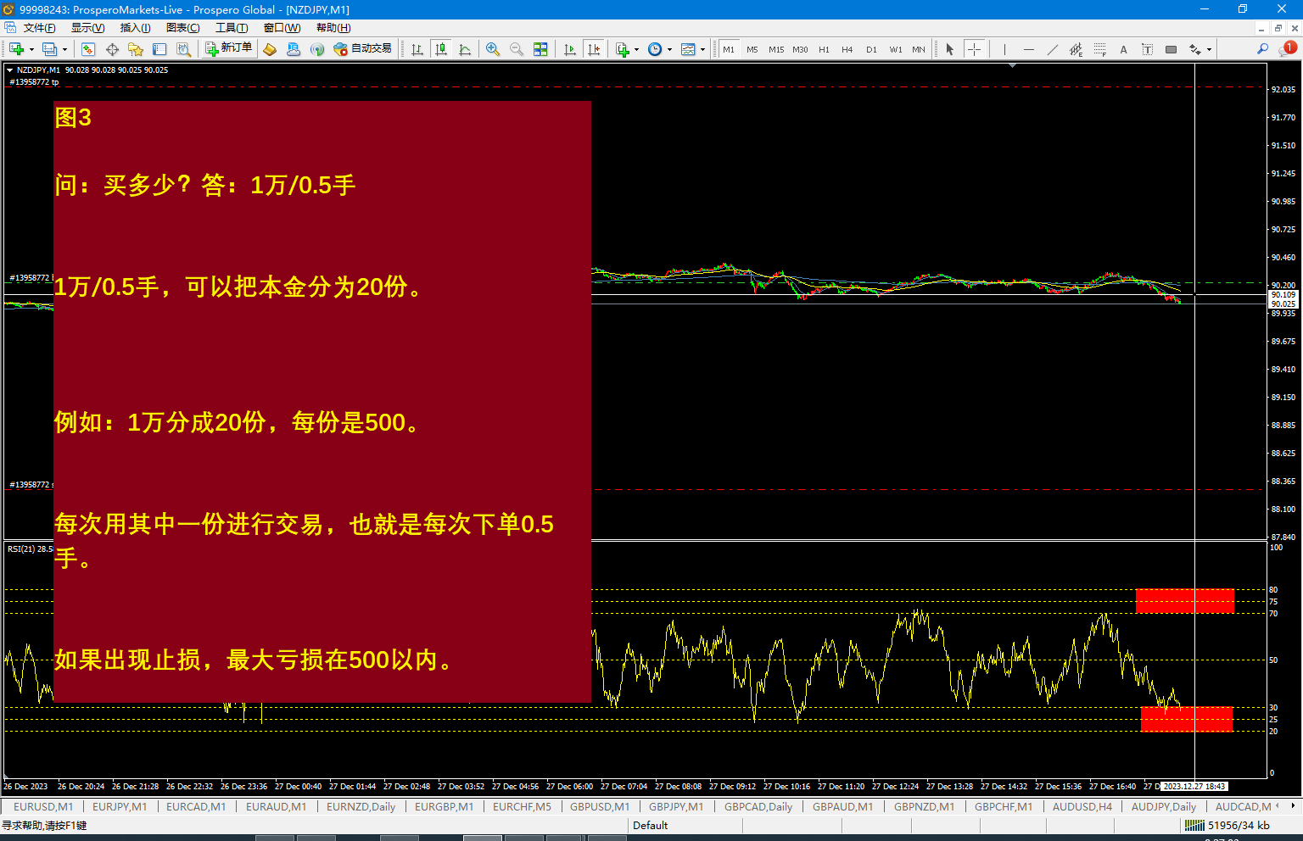Open the search magnifier in the toolbar
This screenshot has width=1303, height=841.
click(1262, 49)
